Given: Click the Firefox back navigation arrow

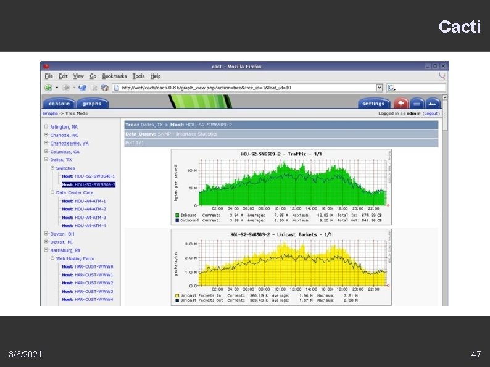Looking at the screenshot, I should pos(48,88).
